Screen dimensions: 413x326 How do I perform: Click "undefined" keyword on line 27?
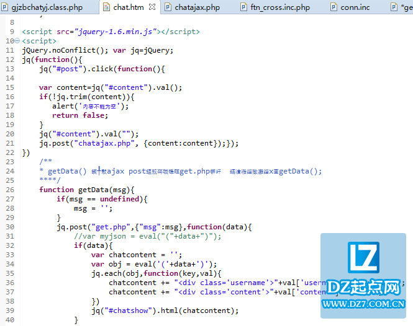point(119,200)
